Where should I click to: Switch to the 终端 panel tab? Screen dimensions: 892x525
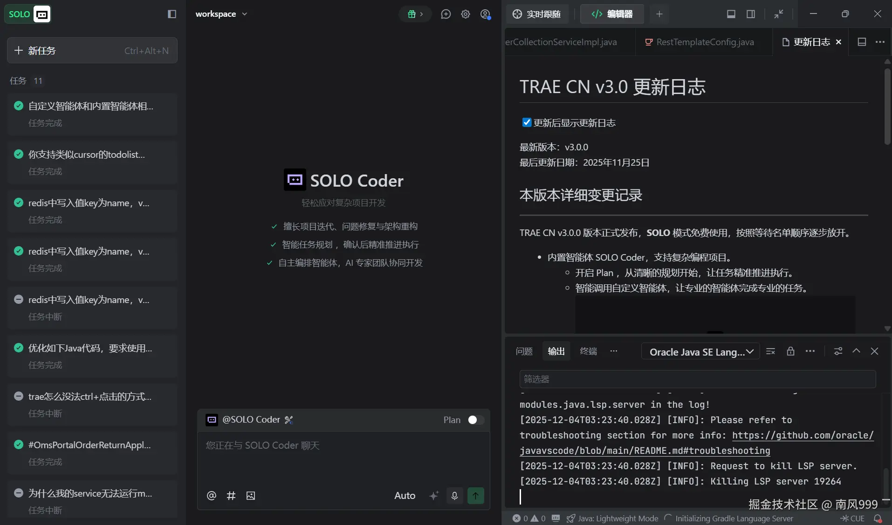pyautogui.click(x=589, y=351)
